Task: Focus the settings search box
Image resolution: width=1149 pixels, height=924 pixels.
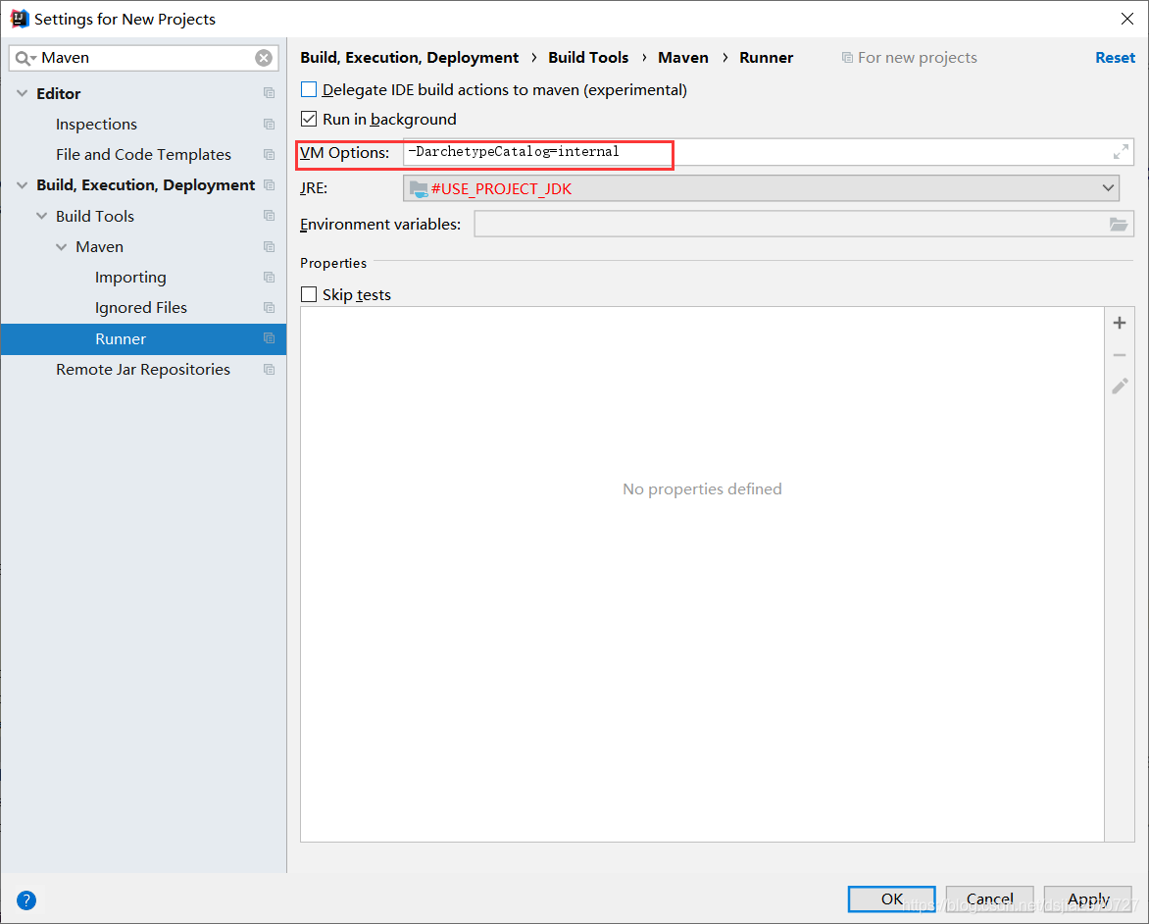Action: point(143,58)
